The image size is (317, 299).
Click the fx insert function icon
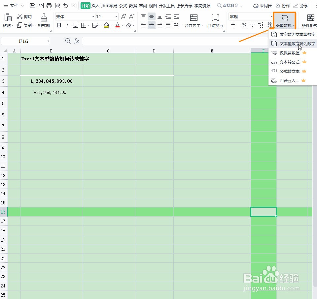pyautogui.click(x=76, y=41)
